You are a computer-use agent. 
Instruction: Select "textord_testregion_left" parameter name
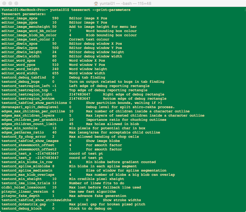(x=26, y=86)
